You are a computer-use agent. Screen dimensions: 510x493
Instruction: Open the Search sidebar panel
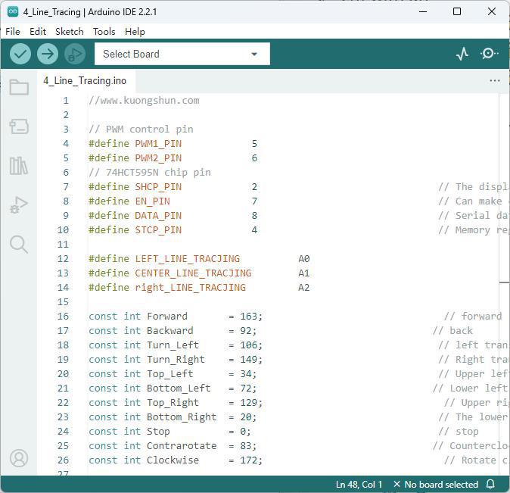tap(19, 244)
